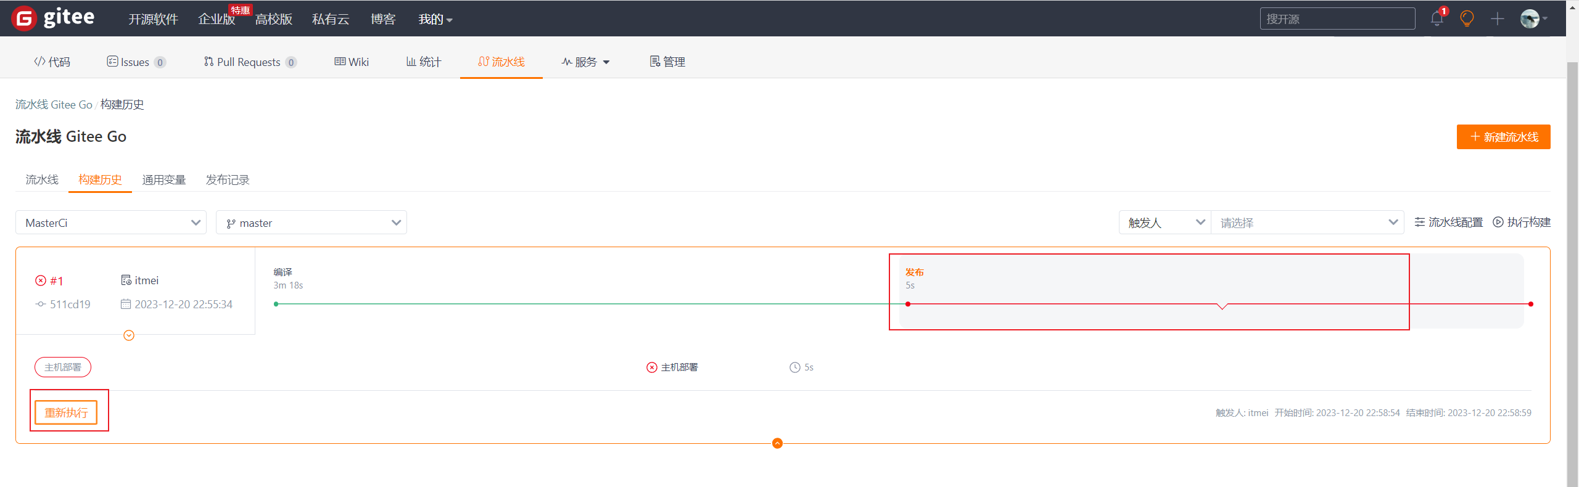
Task: Open the Issues tab
Action: tap(136, 62)
